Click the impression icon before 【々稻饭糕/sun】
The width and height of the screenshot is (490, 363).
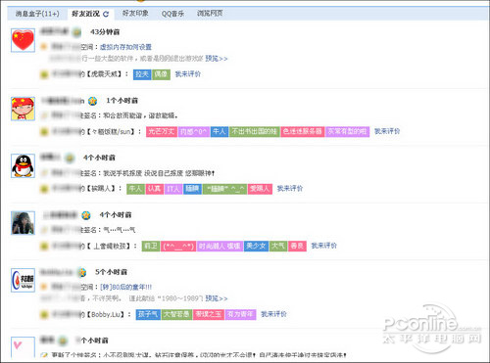(44, 132)
